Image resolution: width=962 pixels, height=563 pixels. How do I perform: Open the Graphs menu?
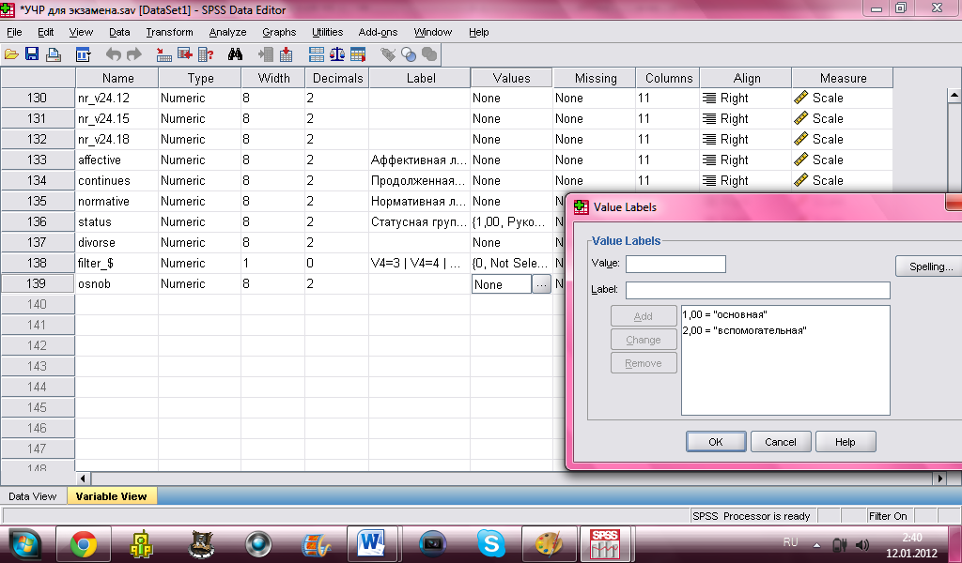pos(279,32)
